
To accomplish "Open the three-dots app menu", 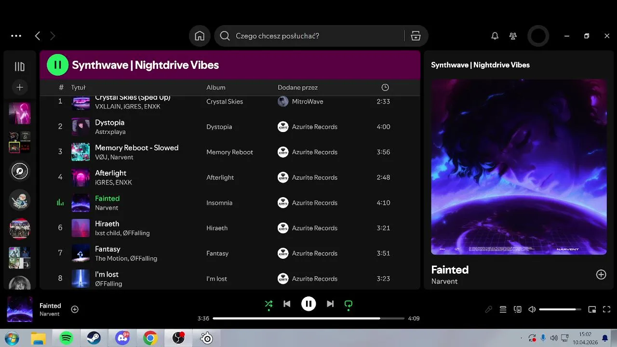I will click(x=16, y=36).
